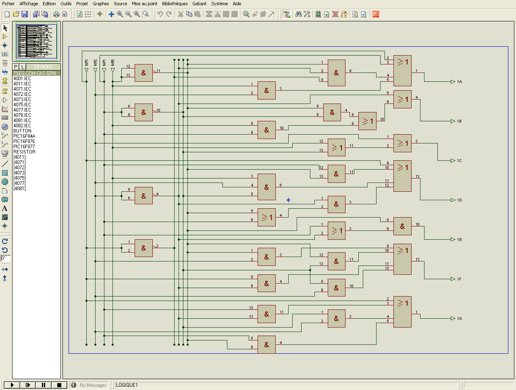This screenshot has width=516, height=390.
Task: Select the wire label LBL mode
Action: [5, 54]
